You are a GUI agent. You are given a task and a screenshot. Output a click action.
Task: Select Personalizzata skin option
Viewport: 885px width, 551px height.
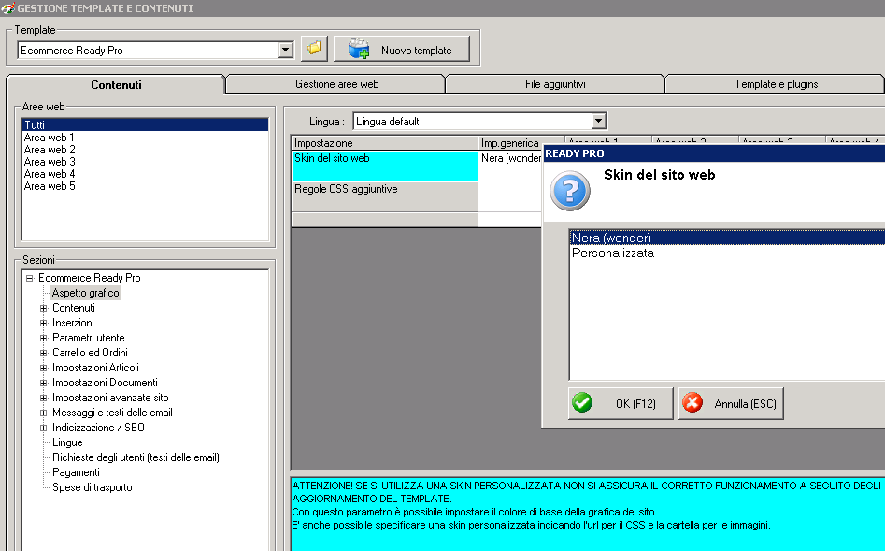(x=727, y=254)
